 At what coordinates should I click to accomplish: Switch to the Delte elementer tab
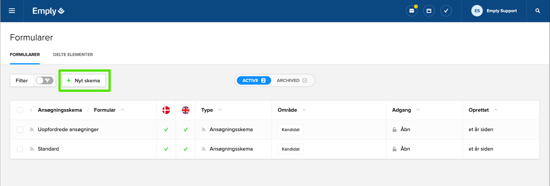pyautogui.click(x=73, y=55)
